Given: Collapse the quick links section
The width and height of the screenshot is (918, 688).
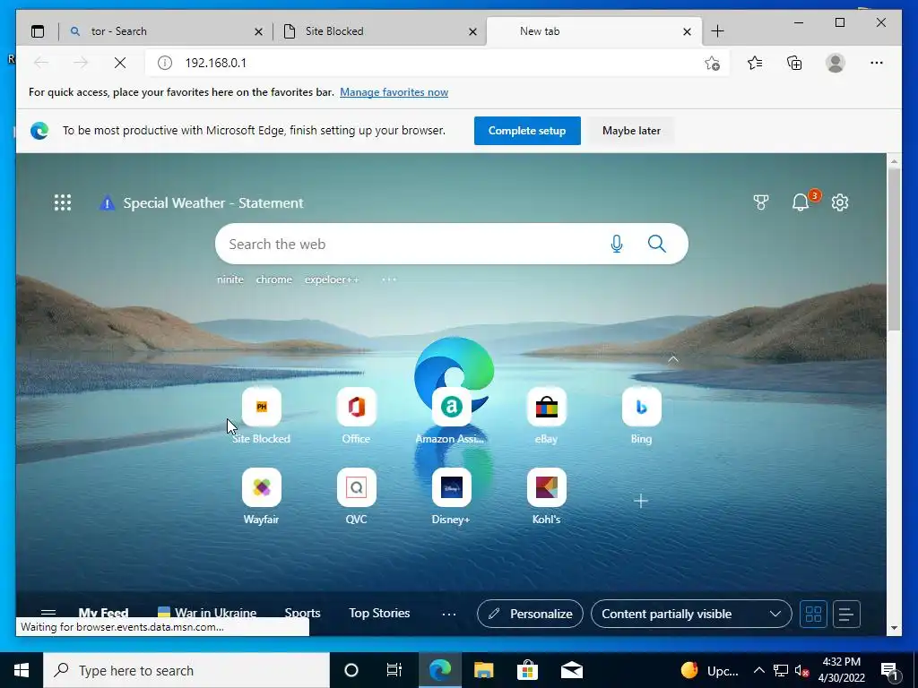Looking at the screenshot, I should tap(672, 358).
